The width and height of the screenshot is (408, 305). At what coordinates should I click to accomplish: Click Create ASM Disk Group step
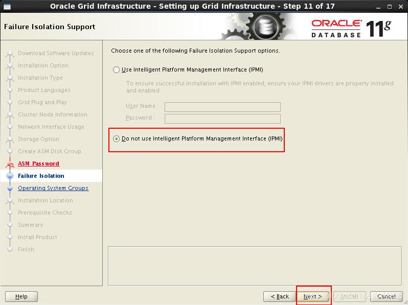(50, 151)
